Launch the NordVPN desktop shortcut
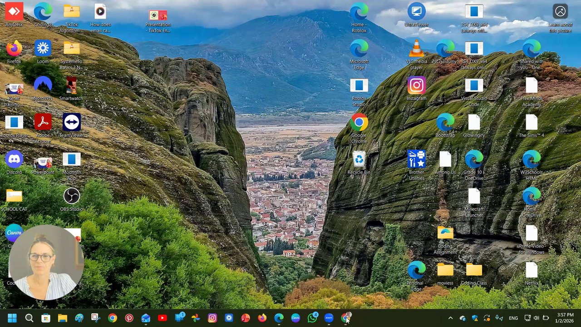The height and width of the screenshot is (327, 581). tap(43, 89)
